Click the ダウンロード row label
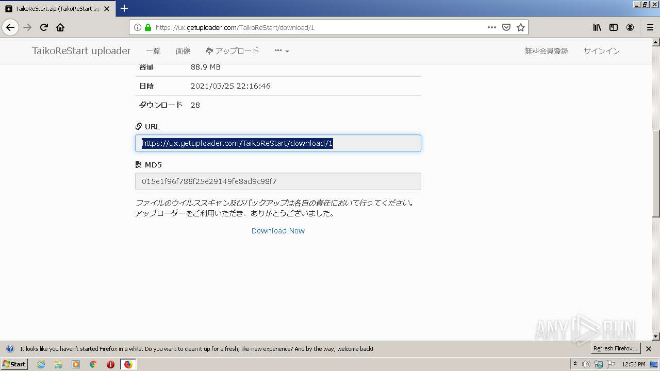This screenshot has width=660, height=371. pos(161,105)
